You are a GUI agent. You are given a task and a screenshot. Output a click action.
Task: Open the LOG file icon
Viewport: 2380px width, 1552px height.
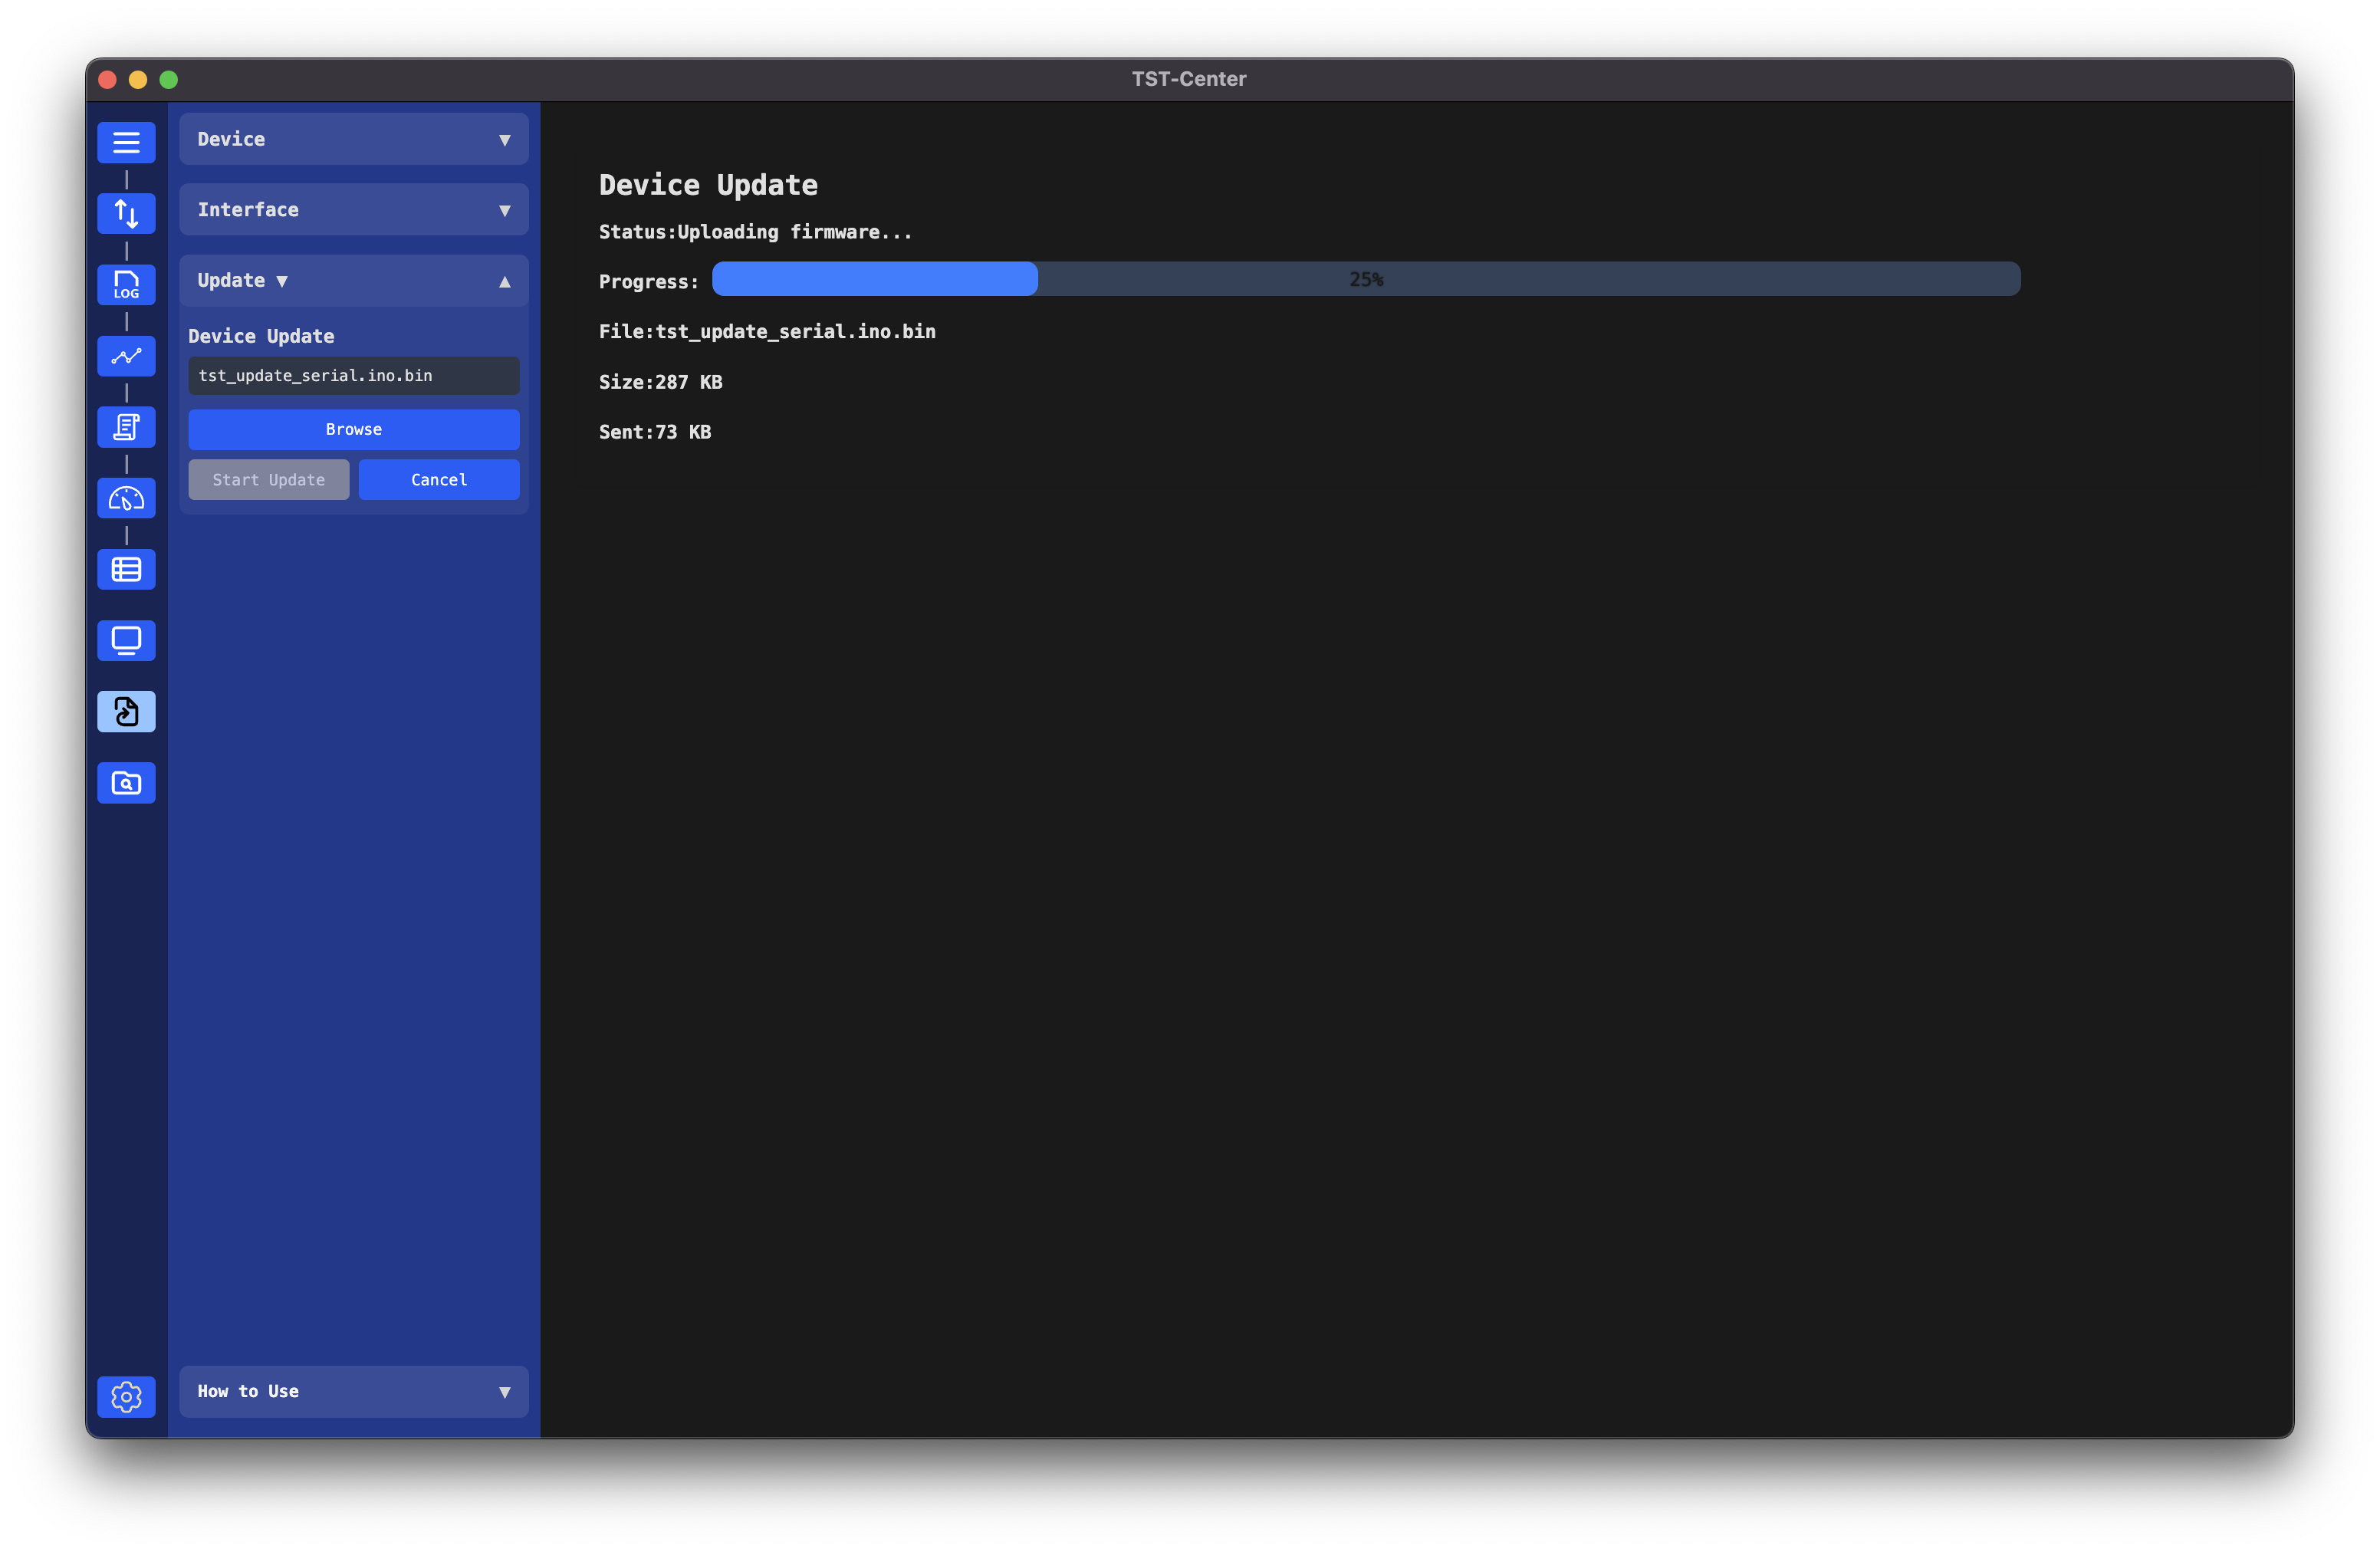pos(126,285)
